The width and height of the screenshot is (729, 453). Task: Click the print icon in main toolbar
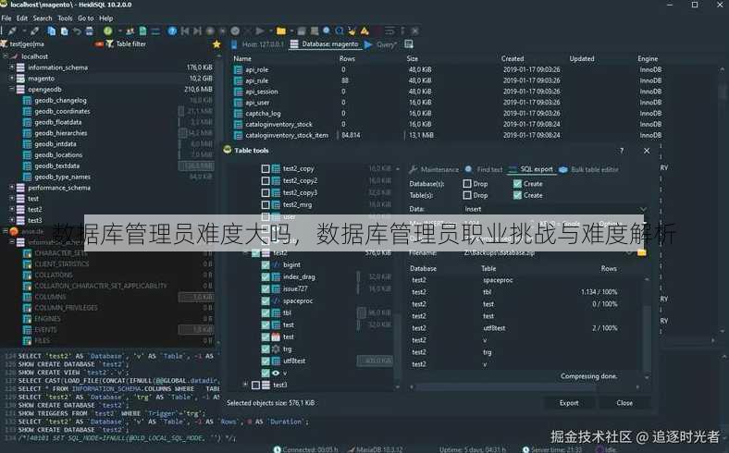coord(89,31)
